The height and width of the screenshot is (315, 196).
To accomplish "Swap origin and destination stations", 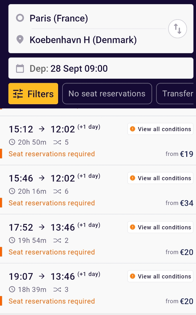I will 177,29.
